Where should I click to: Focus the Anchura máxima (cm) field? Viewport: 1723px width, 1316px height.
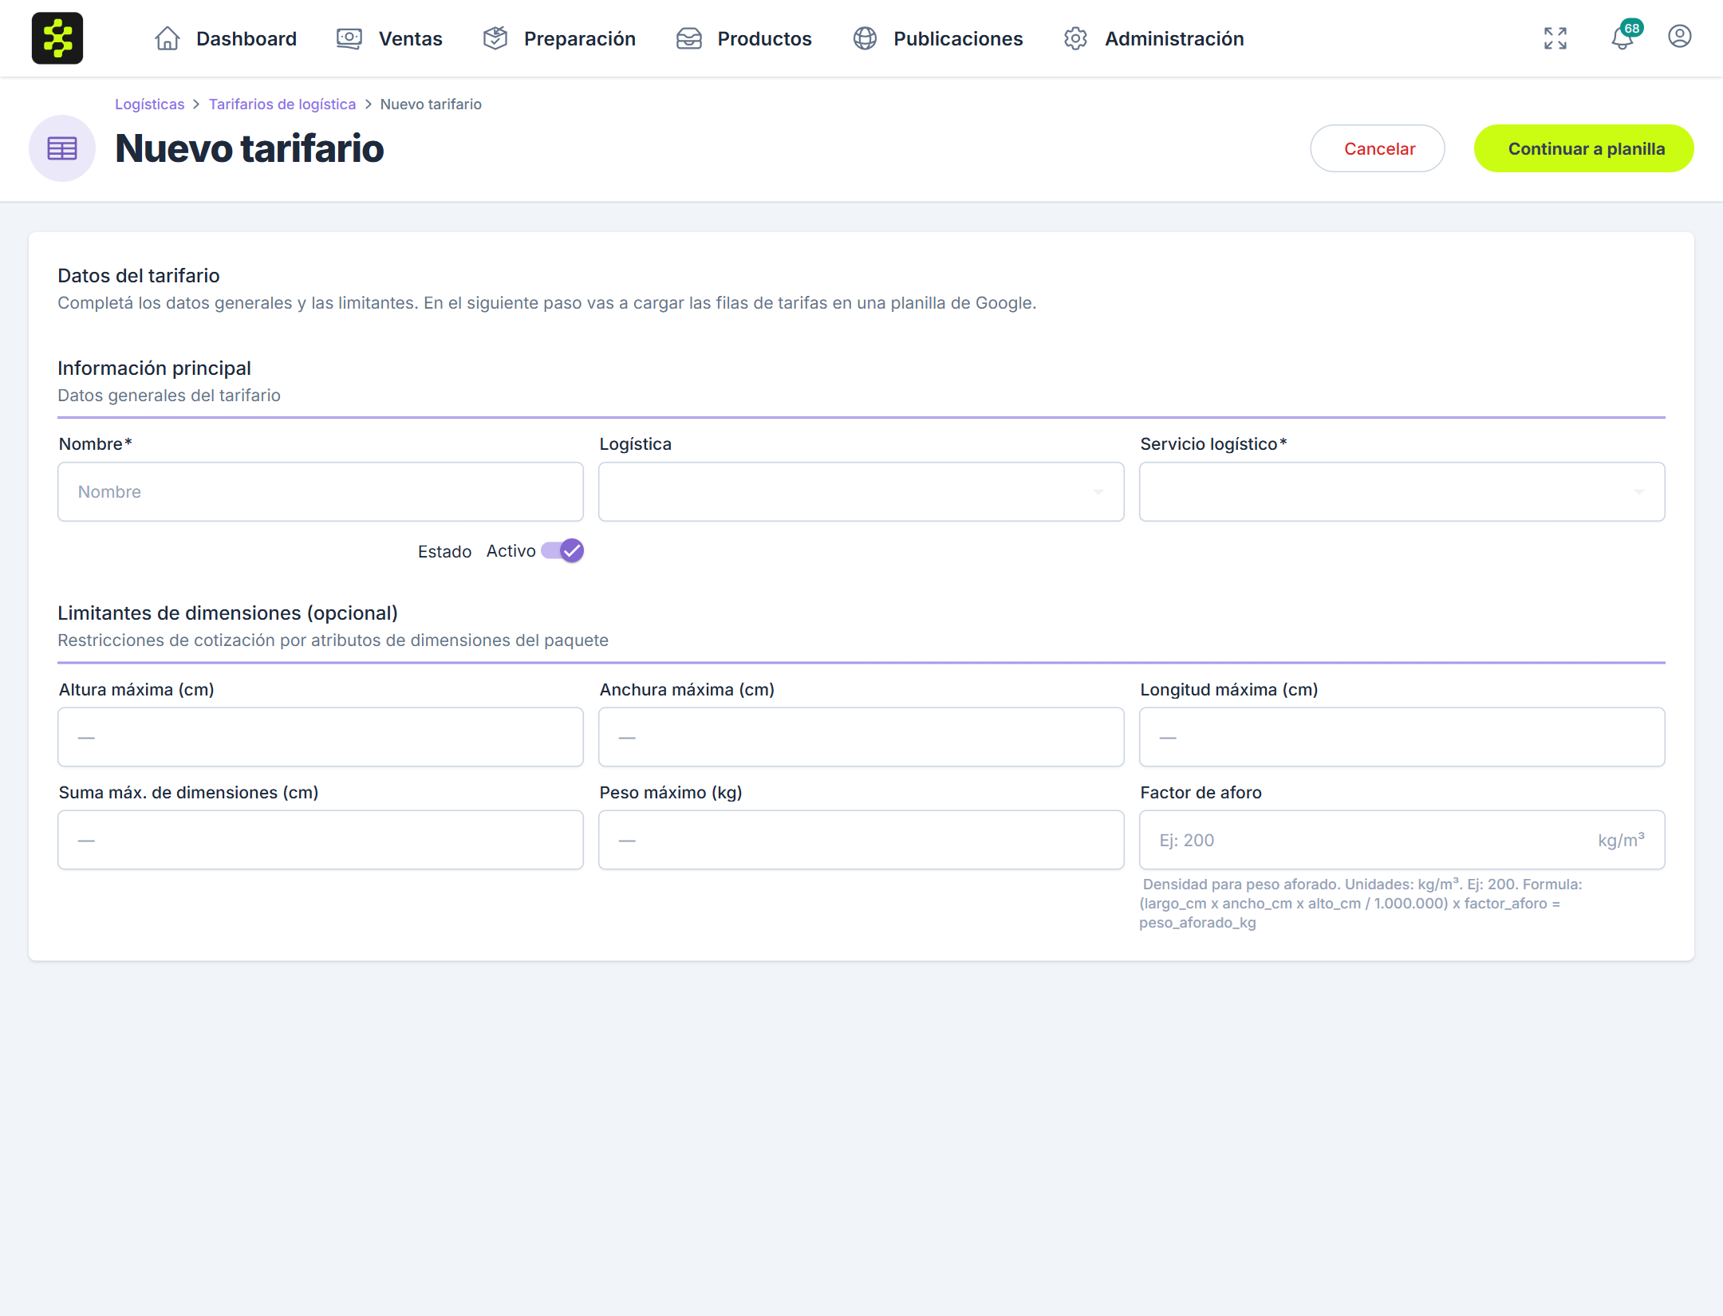pyautogui.click(x=861, y=737)
